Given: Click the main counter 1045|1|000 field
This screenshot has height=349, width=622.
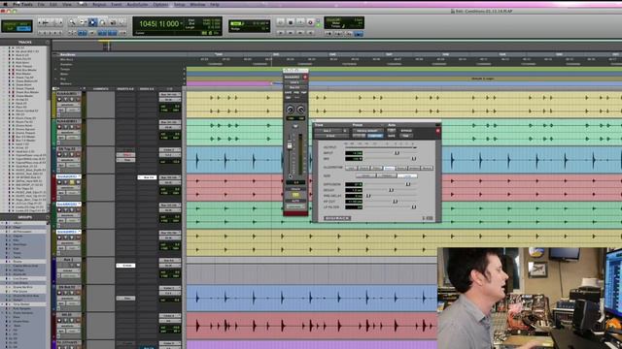Looking at the screenshot, I should 158,23.
